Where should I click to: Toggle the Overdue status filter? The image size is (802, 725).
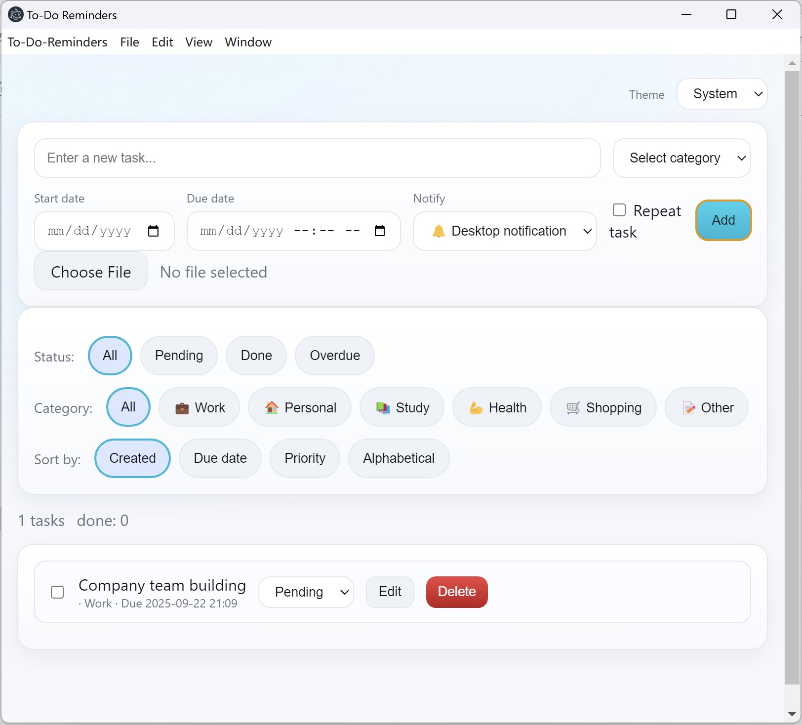tap(334, 355)
